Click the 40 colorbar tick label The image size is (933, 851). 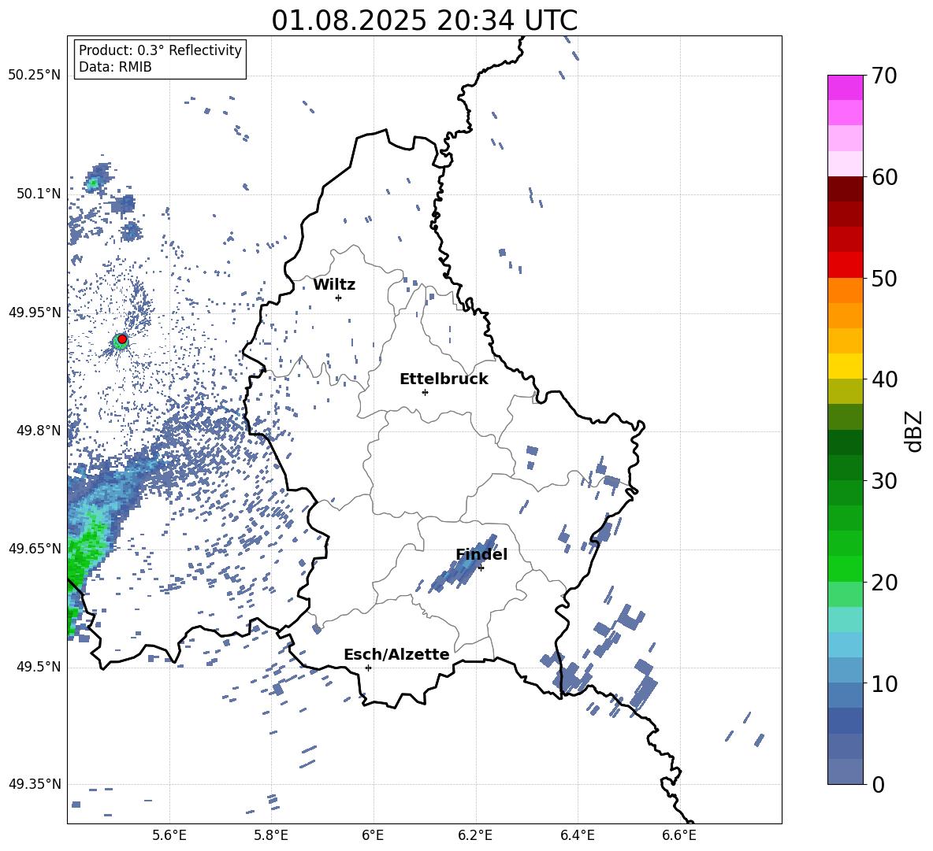pos(884,379)
